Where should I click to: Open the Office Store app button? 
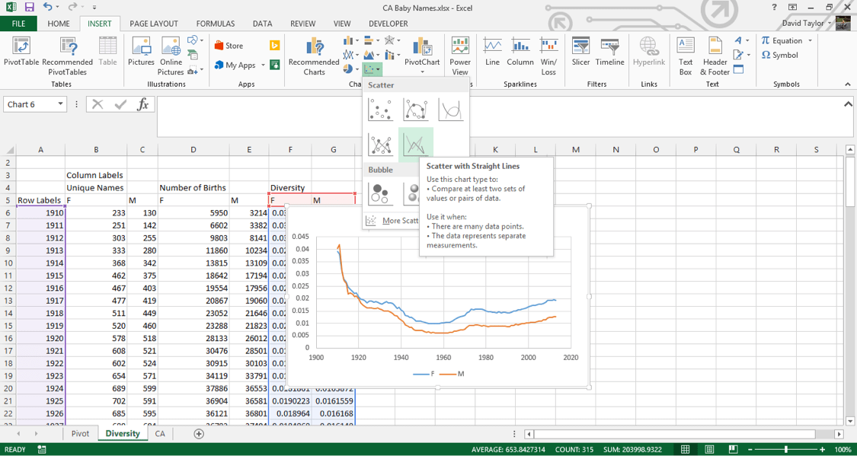click(x=229, y=46)
